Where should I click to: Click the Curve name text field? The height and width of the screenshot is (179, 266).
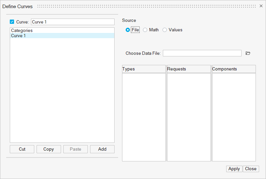(x=72, y=22)
